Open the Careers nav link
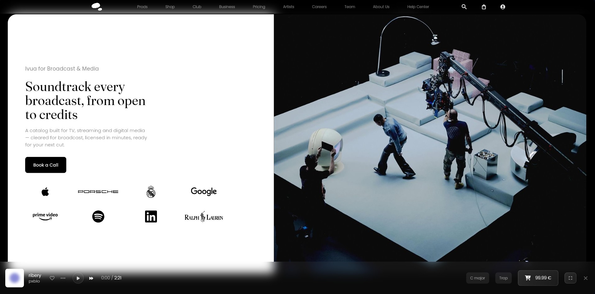Image resolution: width=595 pixels, height=294 pixels. [319, 7]
